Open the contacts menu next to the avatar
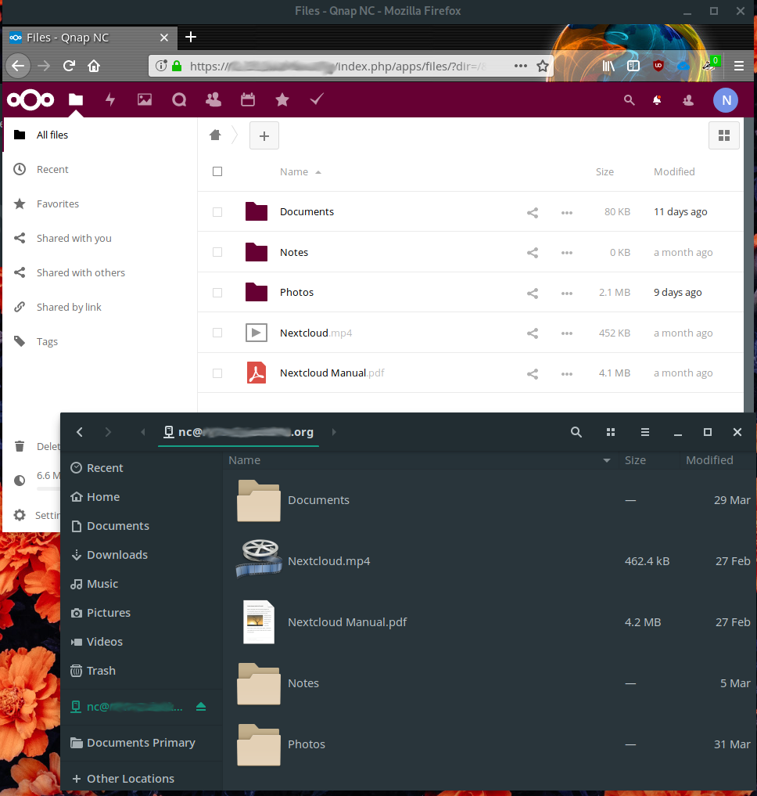 pos(688,100)
